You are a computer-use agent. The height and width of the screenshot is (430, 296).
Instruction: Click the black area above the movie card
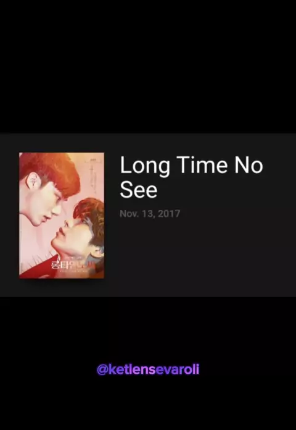tap(148, 66)
